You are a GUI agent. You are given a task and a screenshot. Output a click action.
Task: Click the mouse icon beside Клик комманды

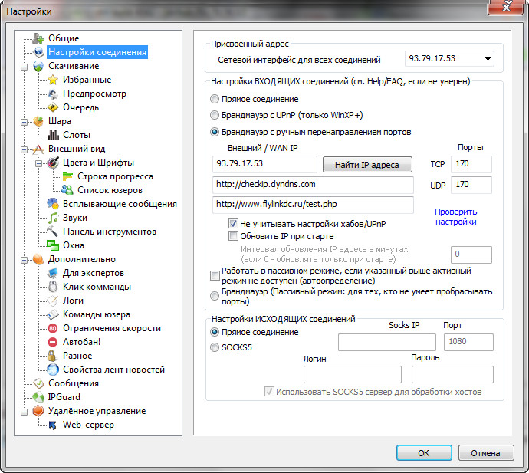(x=53, y=287)
